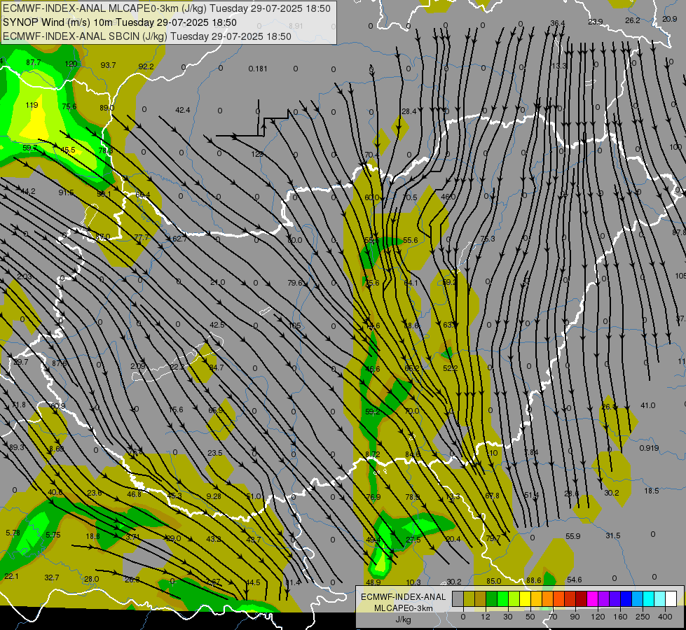Viewport: 686px width, 630px height.
Task: Click the map value 42.4
Action: tap(182, 110)
